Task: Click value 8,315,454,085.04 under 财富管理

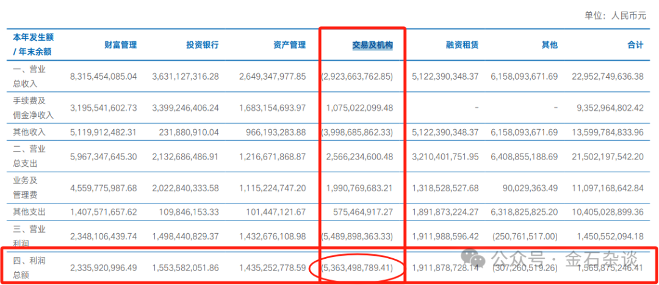Action: click(x=103, y=76)
